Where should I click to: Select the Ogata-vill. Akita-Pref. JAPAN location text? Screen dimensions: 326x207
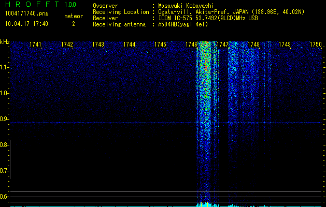click(x=231, y=12)
